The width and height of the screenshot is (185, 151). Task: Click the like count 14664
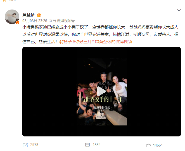(x=158, y=145)
